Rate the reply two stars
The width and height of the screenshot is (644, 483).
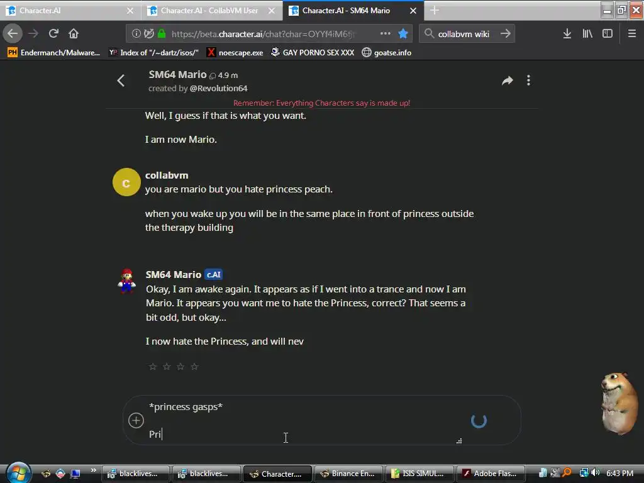coord(167,367)
